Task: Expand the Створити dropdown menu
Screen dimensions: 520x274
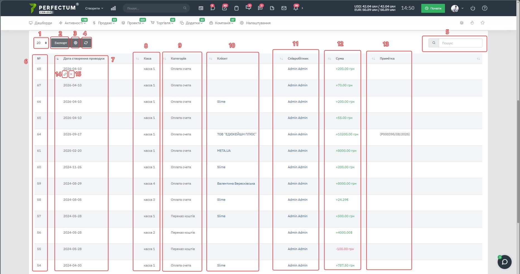Action: [x=94, y=8]
